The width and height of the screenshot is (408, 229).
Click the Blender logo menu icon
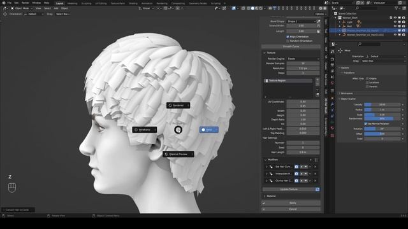coord(4,3)
